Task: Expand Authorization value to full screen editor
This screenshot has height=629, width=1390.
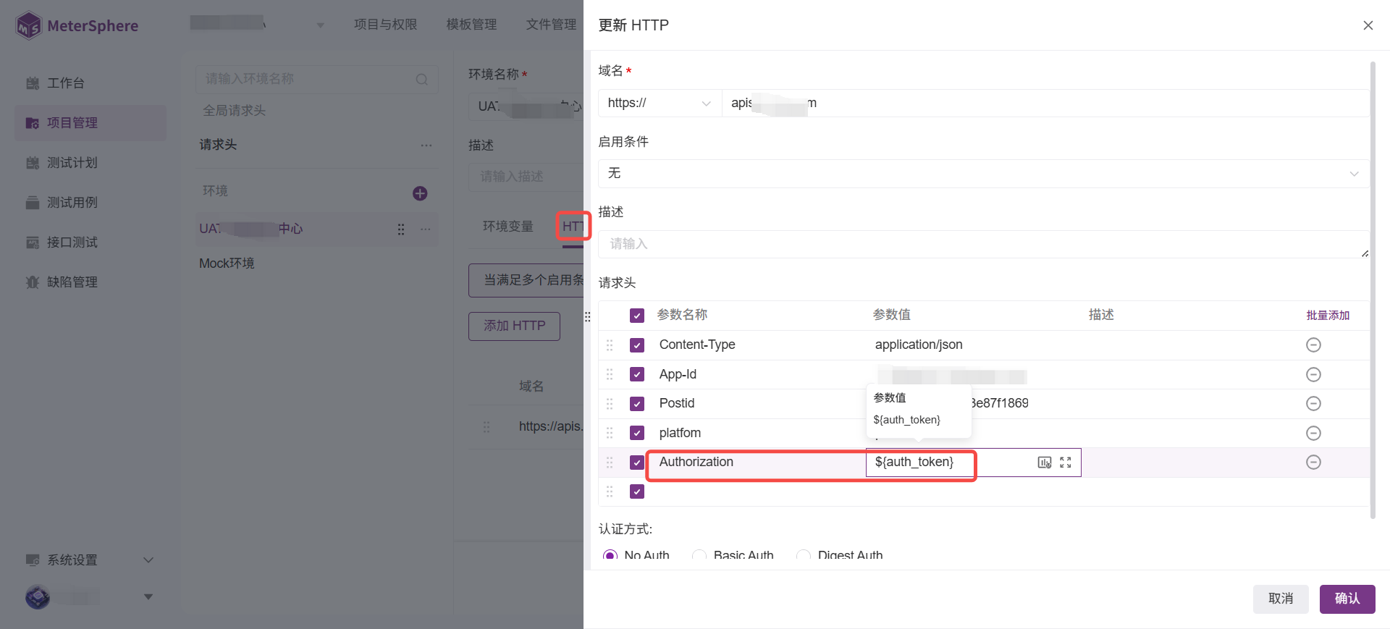Action: (x=1066, y=463)
